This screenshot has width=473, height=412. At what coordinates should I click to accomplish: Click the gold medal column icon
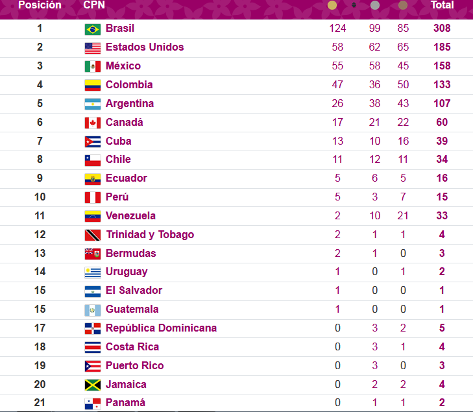[332, 5]
